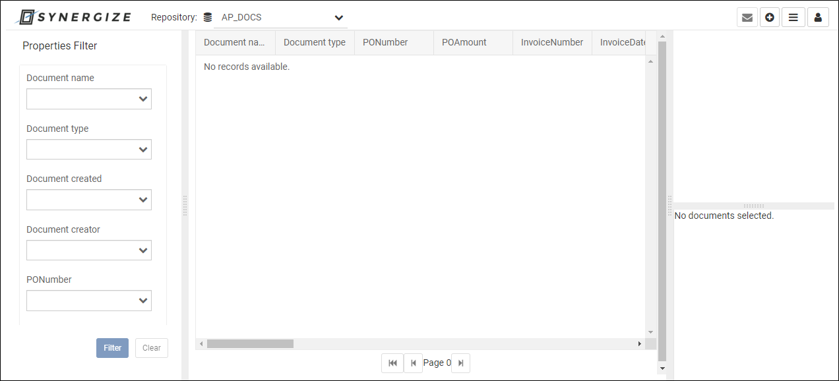Screen dimensions: 839x381
Task: Click the Clear button
Action: tap(151, 347)
